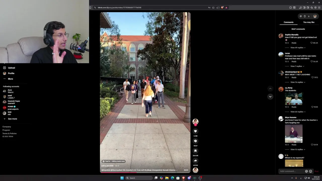This screenshot has width=322, height=181.
Task: Open Terms & Policies footer link
Action: coord(10,133)
